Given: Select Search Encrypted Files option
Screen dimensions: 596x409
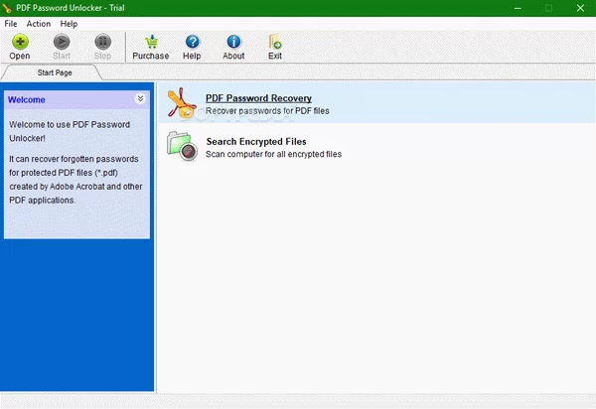Looking at the screenshot, I should tap(256, 141).
